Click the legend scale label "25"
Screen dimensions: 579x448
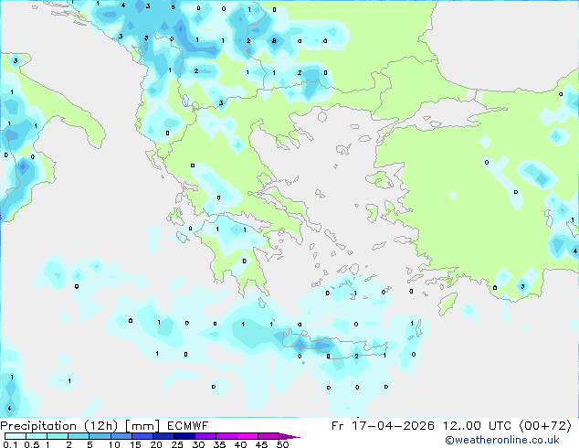point(177,444)
